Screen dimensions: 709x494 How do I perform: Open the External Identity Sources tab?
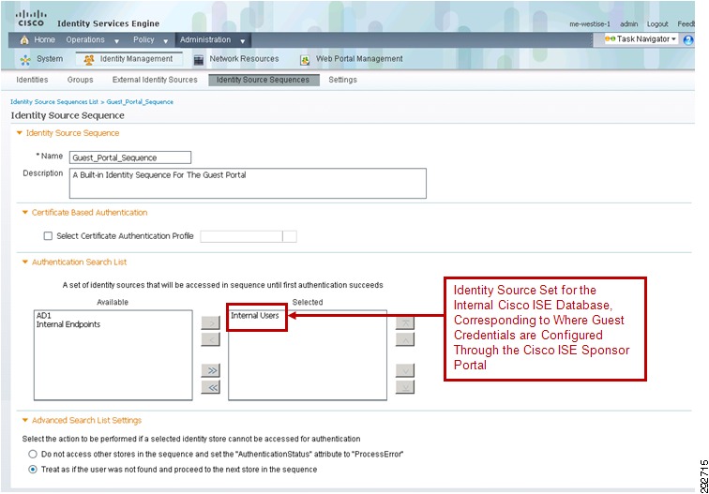coord(155,80)
